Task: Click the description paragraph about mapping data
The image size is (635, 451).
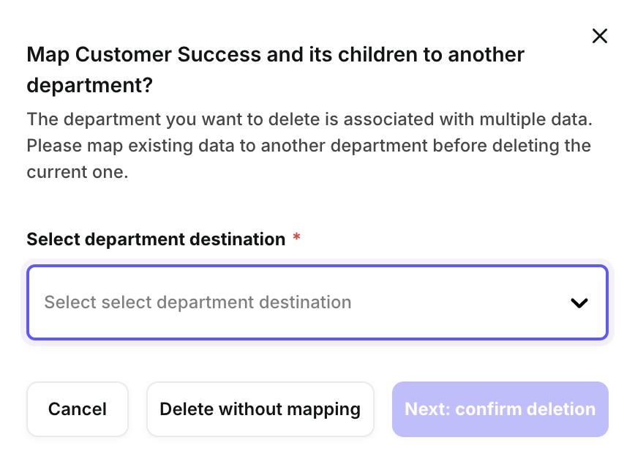Action: click(x=309, y=145)
